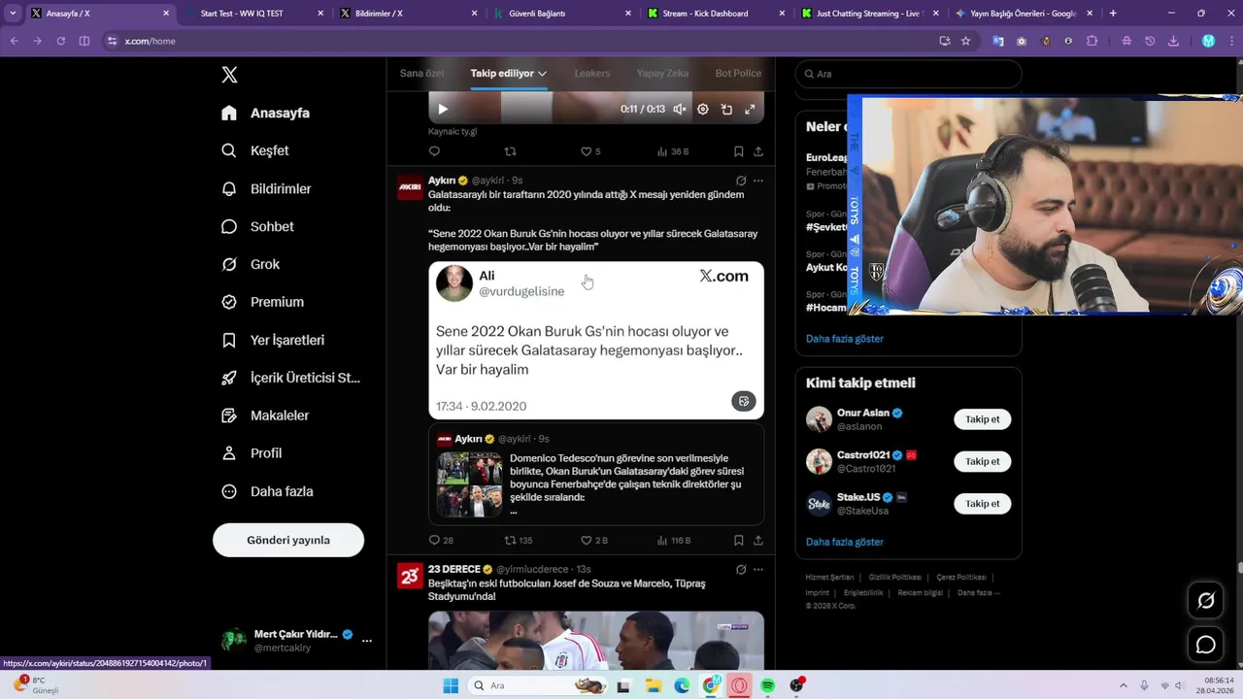Share the Aykırı post
The height and width of the screenshot is (699, 1243).
pos(758,541)
